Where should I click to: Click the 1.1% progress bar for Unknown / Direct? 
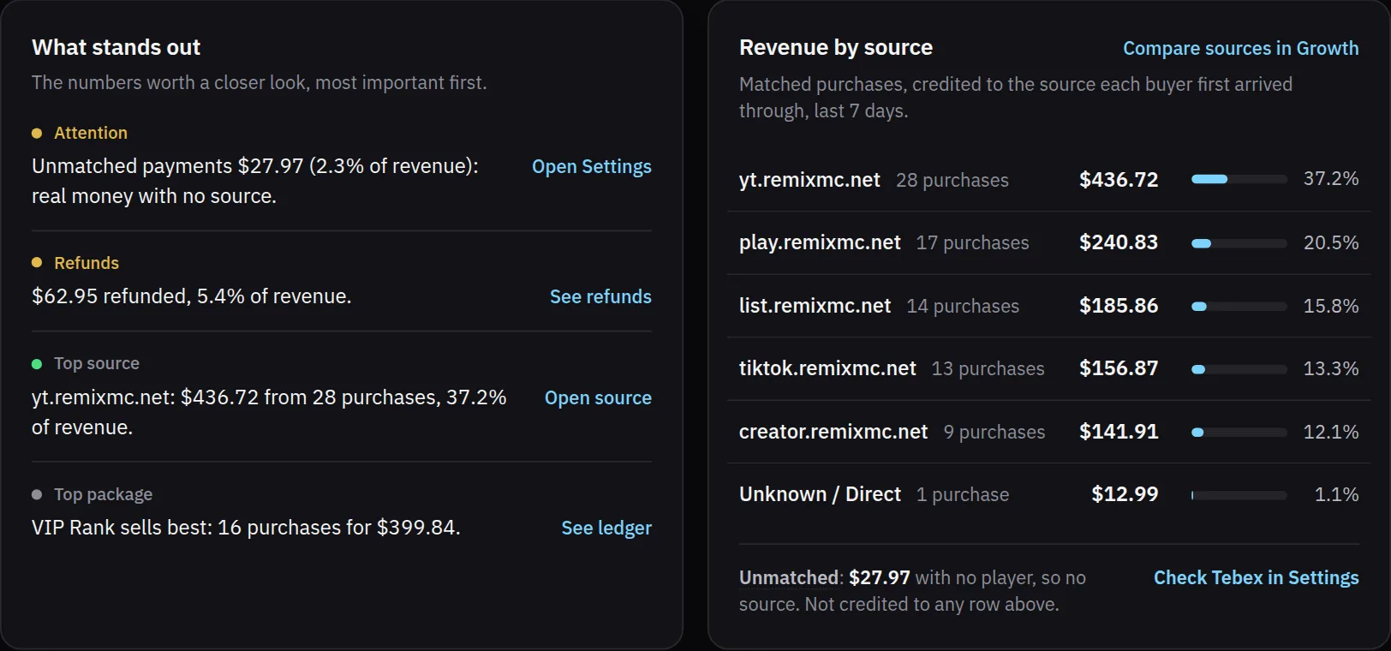(1239, 495)
